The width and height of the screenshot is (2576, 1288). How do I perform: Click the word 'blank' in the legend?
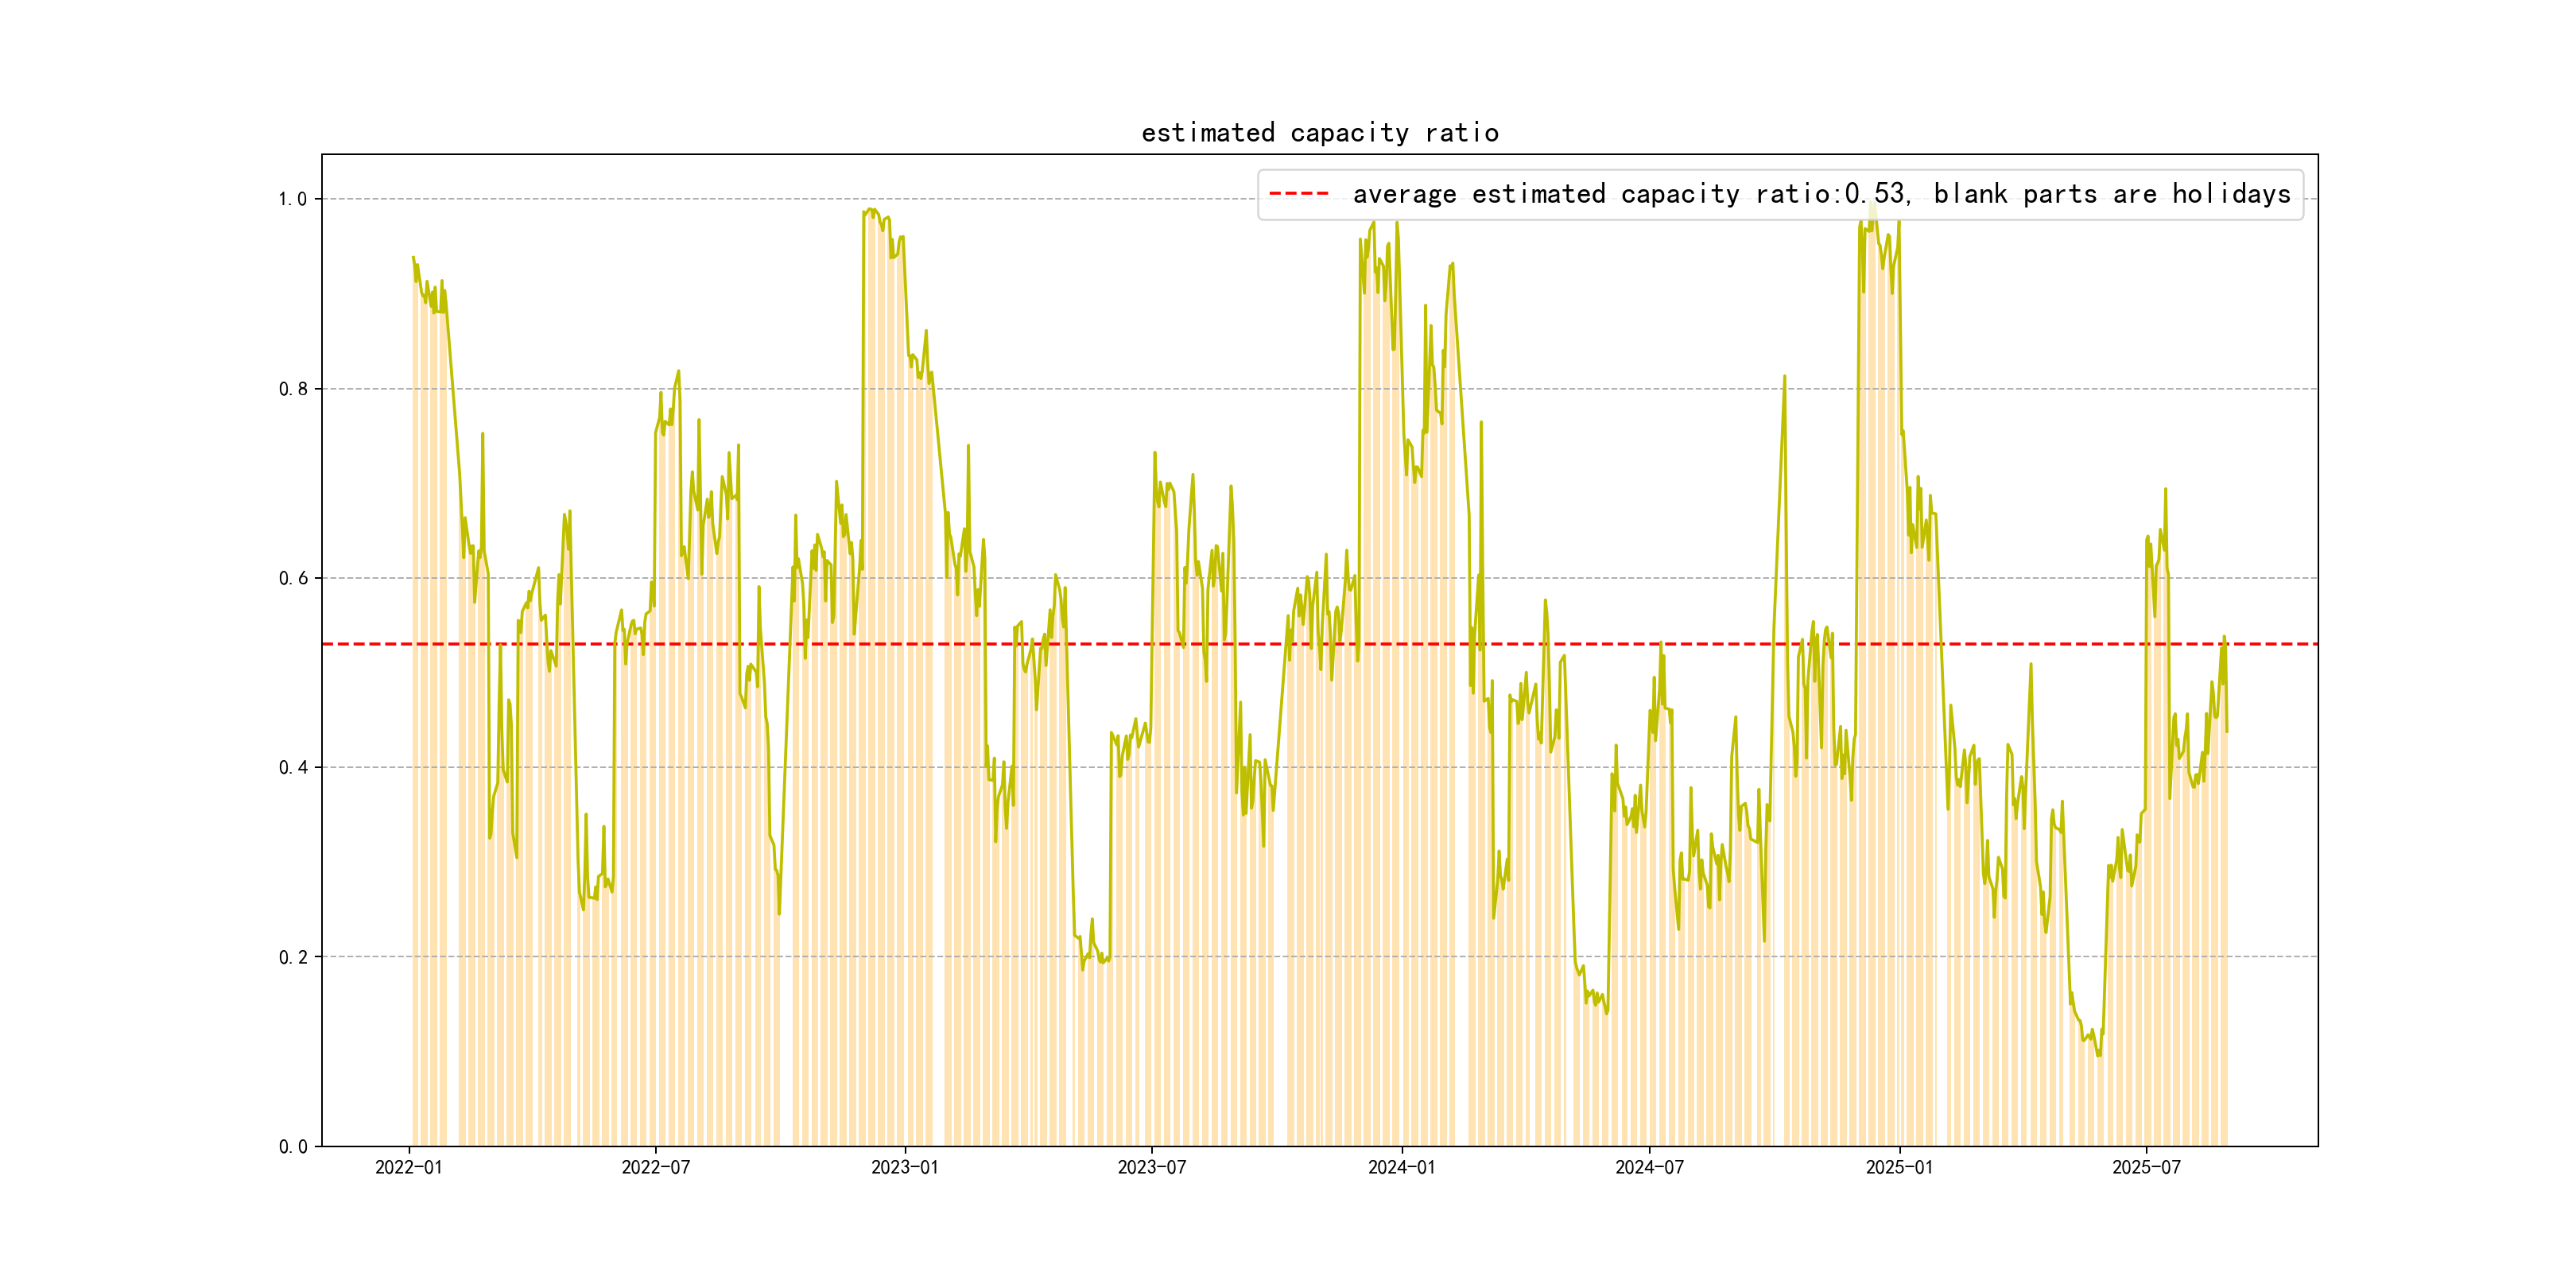pos(1970,194)
